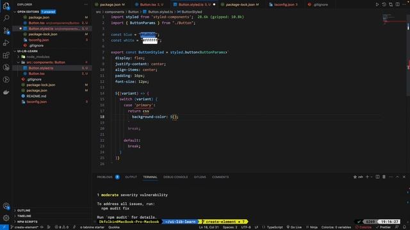The image size is (410, 230).
Task: Open the DEBUG CONSOLE panel tab
Action: [176, 177]
